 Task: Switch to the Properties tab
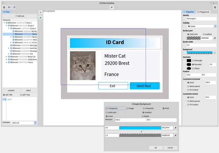(x=188, y=12)
